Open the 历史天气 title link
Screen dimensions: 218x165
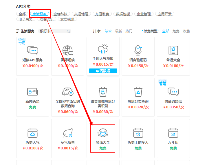[x=32, y=142]
